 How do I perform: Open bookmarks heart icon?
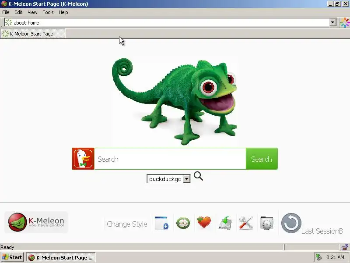click(204, 222)
